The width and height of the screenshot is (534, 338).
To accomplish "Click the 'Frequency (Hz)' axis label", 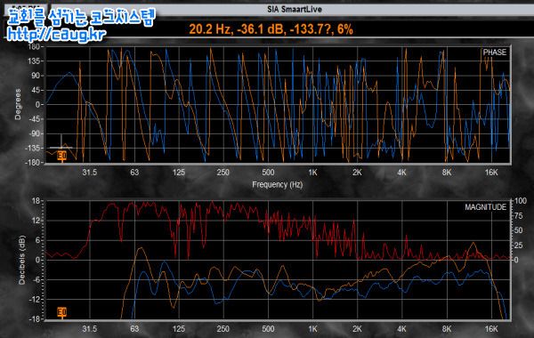I will (x=277, y=184).
